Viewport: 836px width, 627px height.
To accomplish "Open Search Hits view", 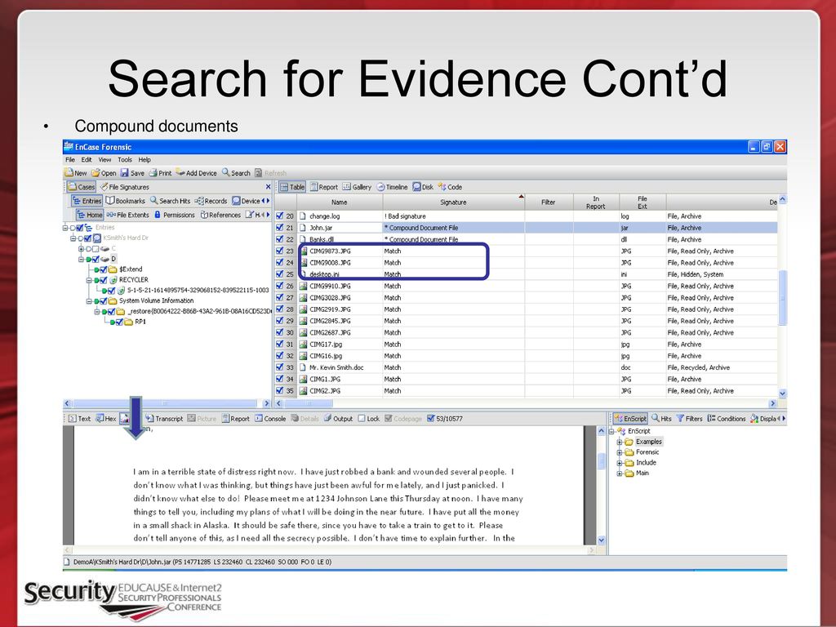I will [170, 201].
